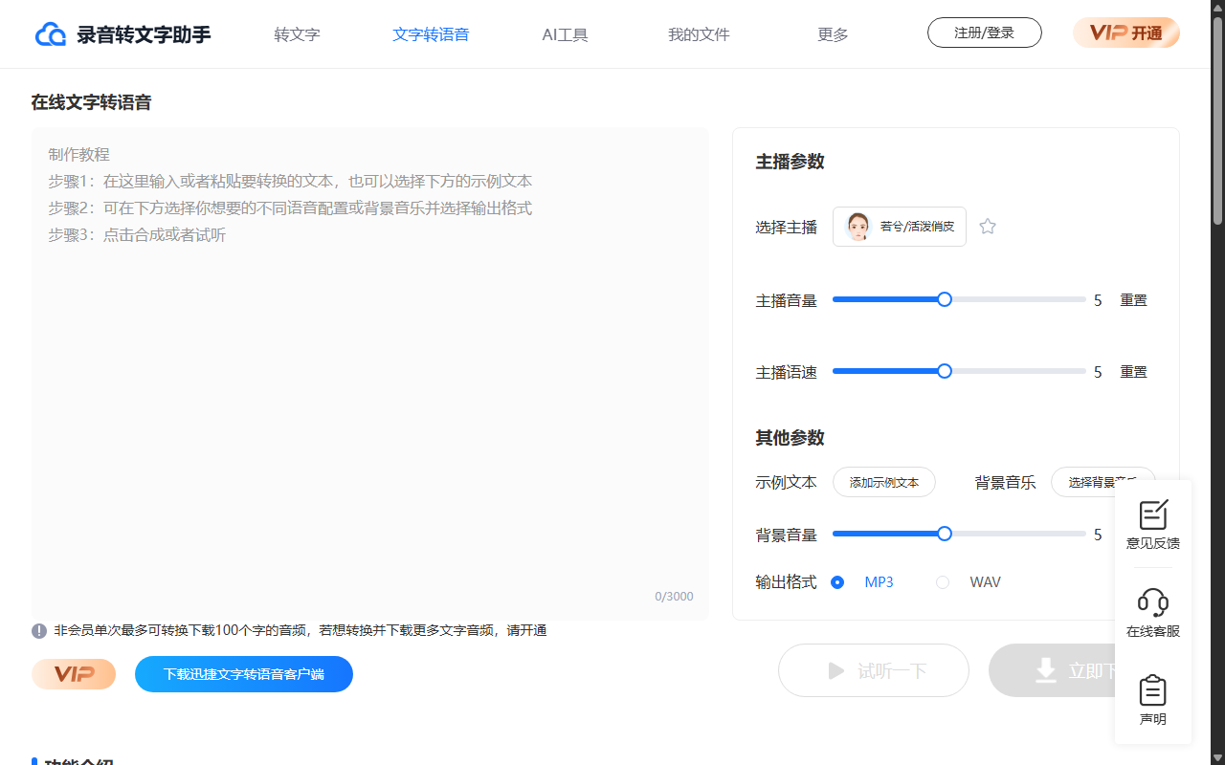Screen dimensions: 1225x765
Task: Click the 其他参数 heading
Action: pyautogui.click(x=790, y=438)
